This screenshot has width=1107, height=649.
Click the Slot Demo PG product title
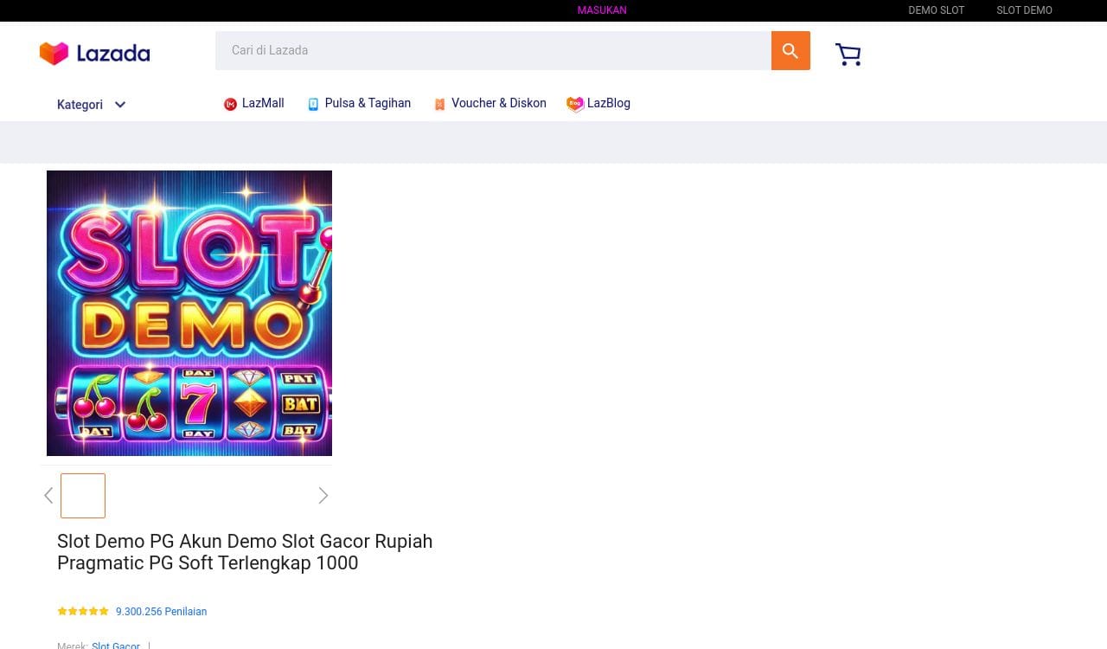point(245,552)
